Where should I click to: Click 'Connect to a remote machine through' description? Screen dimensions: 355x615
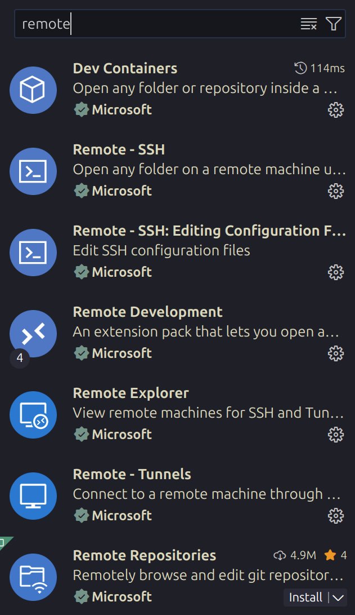point(206,494)
